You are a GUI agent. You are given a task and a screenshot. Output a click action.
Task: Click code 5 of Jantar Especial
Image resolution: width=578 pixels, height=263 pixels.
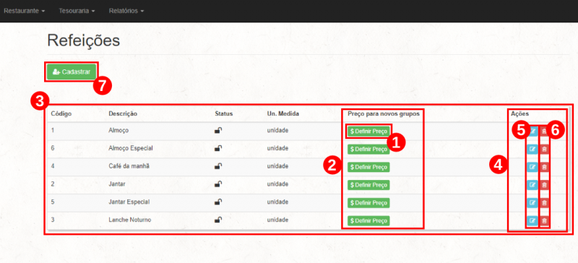53,202
